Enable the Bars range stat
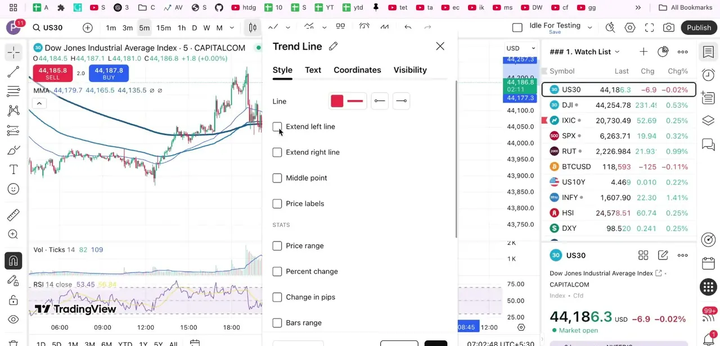 pos(277,323)
